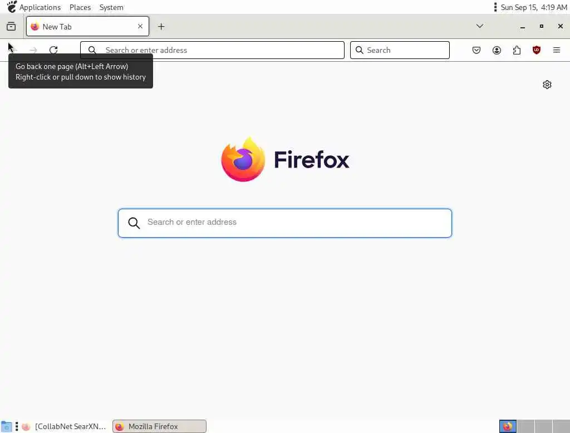This screenshot has width=570, height=433.
Task: Open the Places menu
Action: point(80,7)
